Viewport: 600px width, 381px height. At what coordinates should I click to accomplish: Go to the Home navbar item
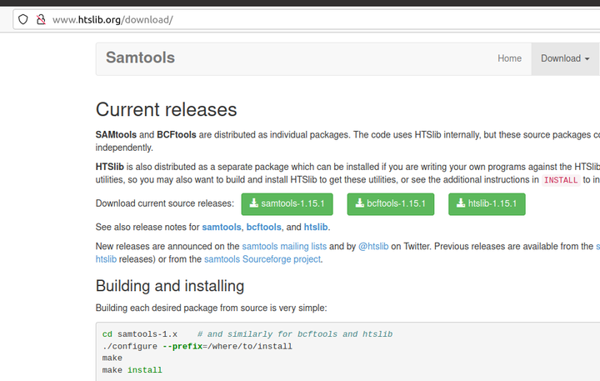click(509, 58)
